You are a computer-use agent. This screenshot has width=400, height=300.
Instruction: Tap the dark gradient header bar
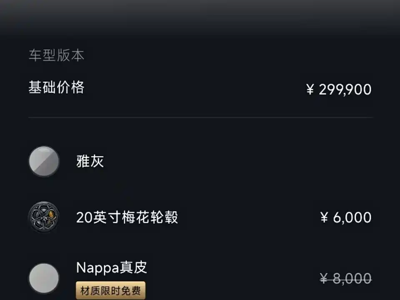pyautogui.click(x=200, y=17)
